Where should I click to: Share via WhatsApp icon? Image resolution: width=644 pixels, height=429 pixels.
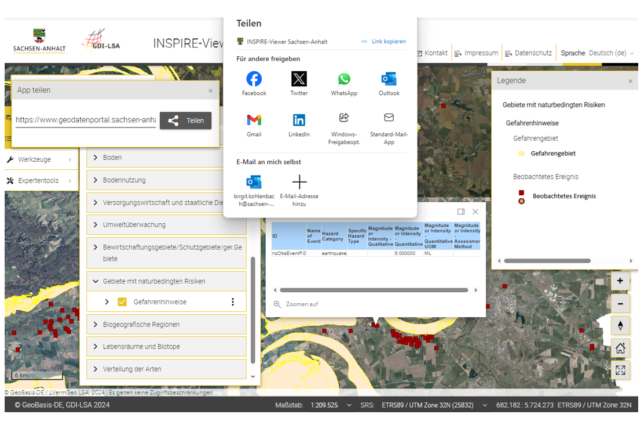click(x=344, y=79)
